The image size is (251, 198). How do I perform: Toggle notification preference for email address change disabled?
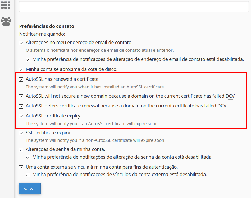[x=28, y=59]
